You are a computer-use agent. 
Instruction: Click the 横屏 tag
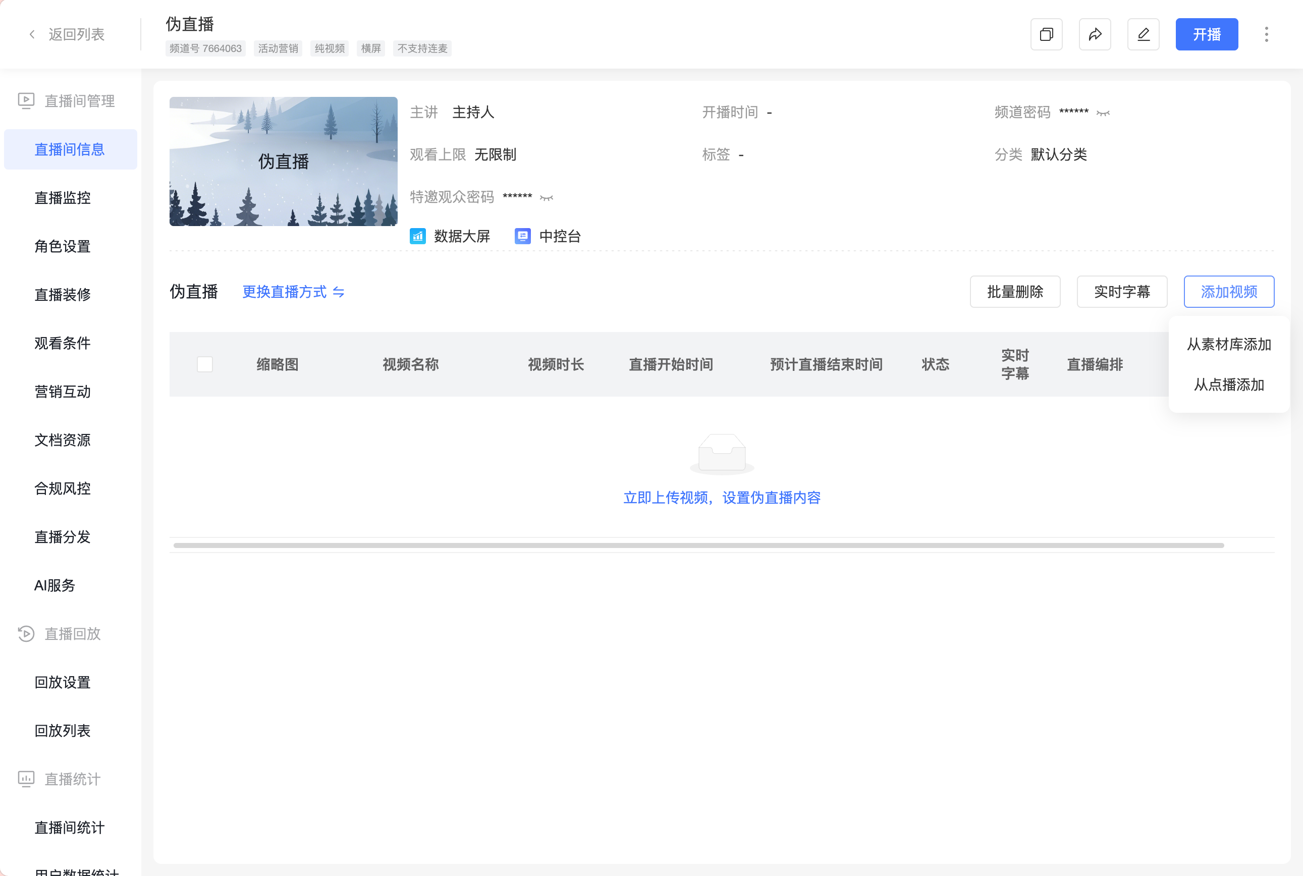coord(371,48)
